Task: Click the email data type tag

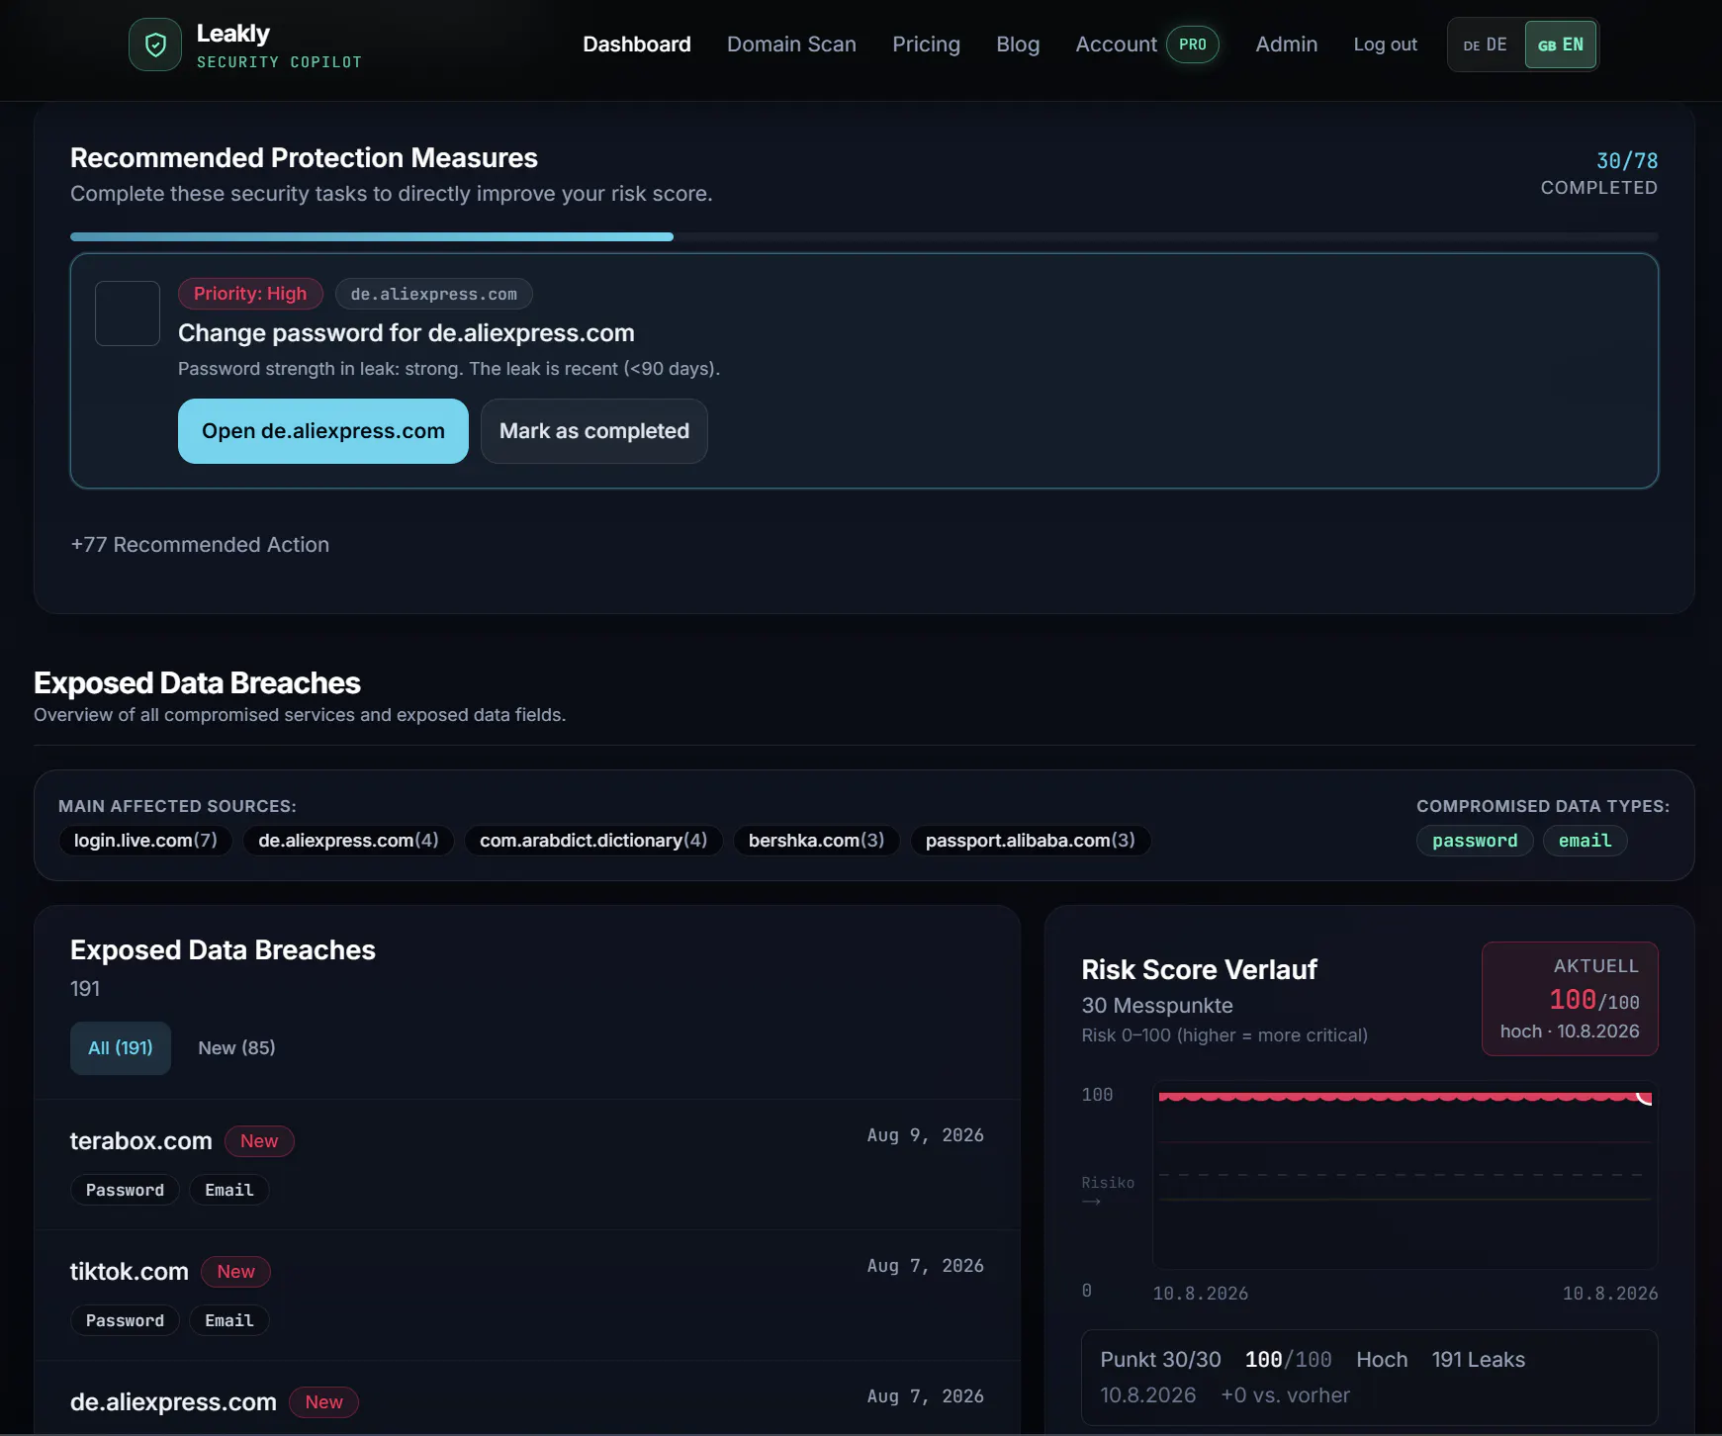Action: tap(1585, 841)
